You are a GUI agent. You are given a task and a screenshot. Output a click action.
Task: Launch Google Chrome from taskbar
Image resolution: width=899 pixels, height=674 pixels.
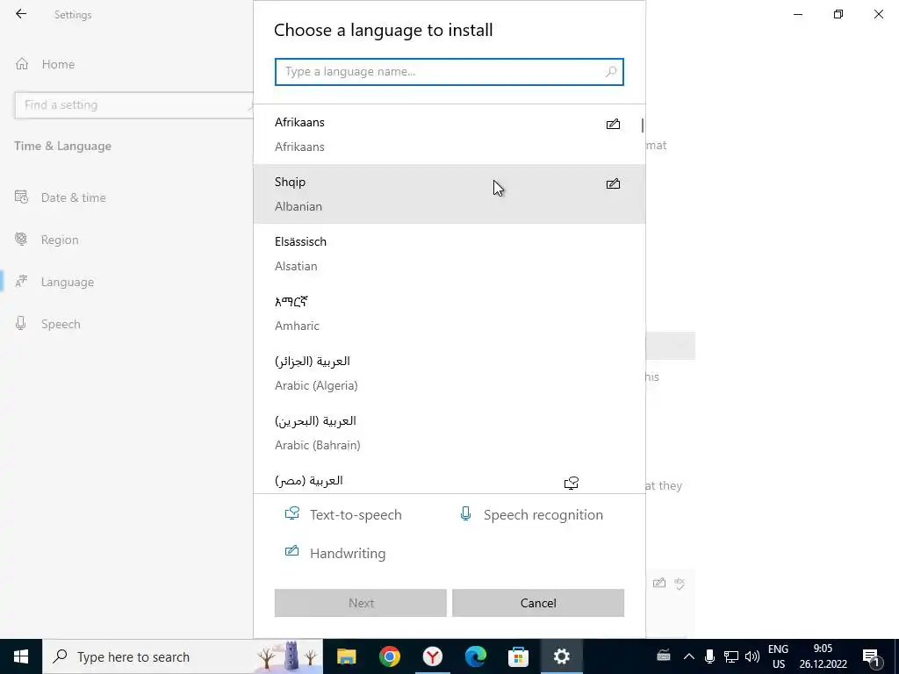[389, 656]
